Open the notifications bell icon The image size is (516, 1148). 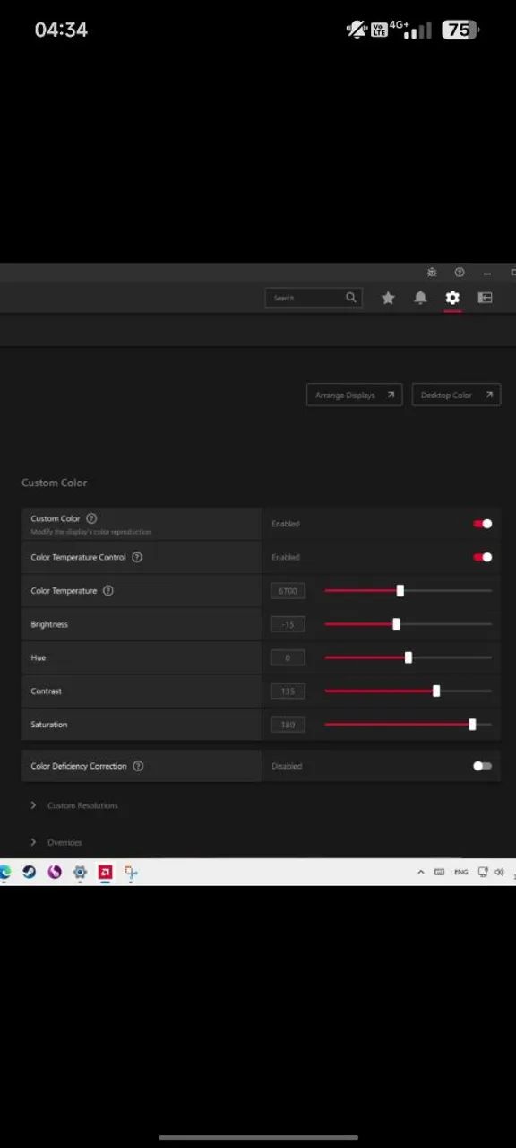[x=420, y=298]
